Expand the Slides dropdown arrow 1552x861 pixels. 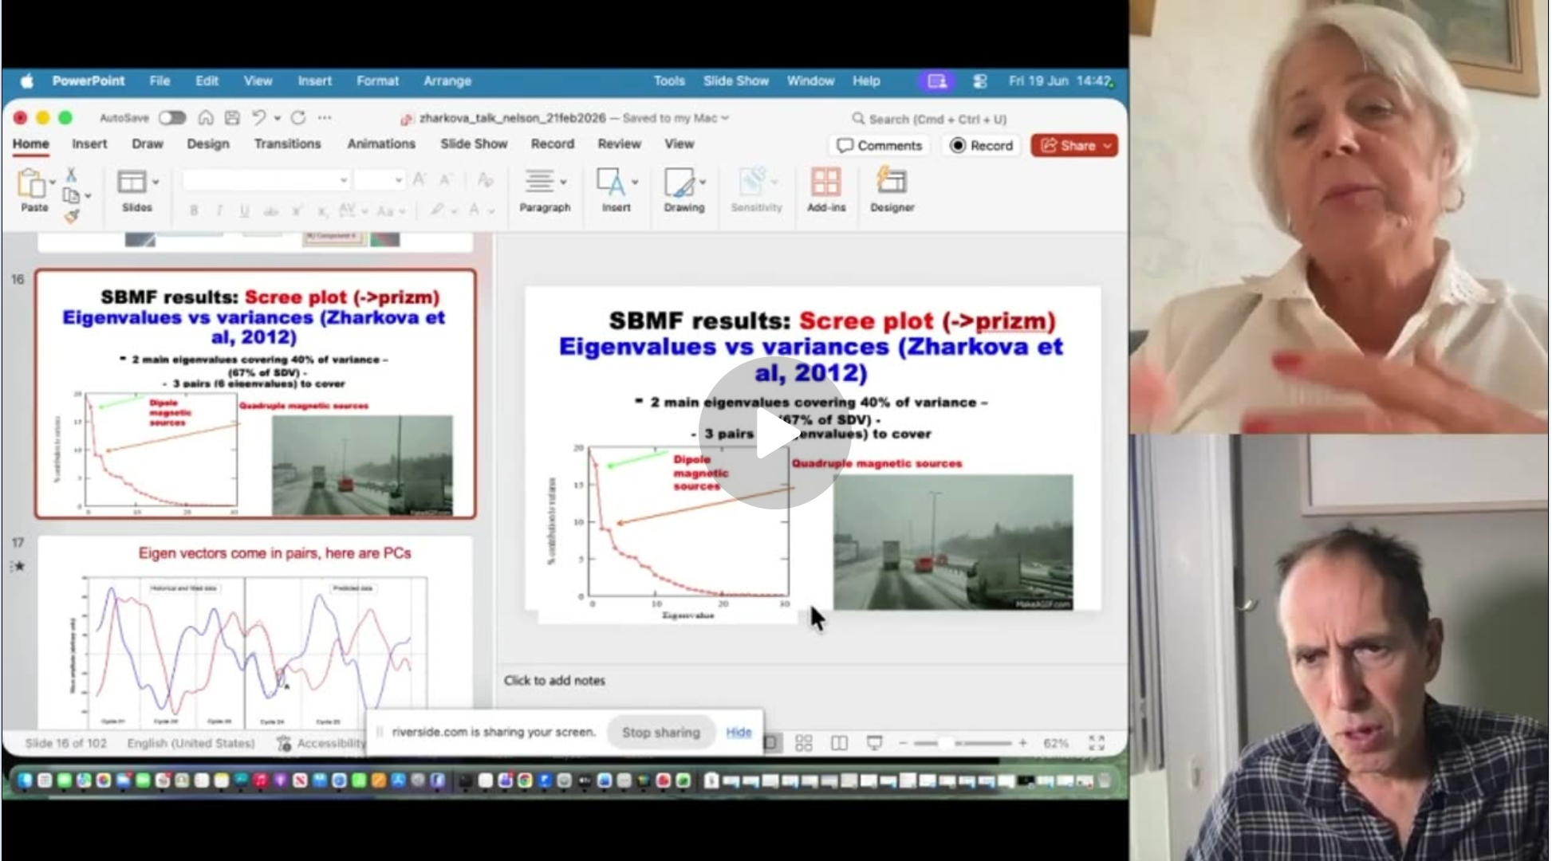point(156,183)
